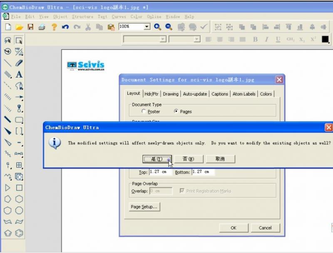Open the Structure menu
Screen dimensions: 333x253
[x=82, y=17]
